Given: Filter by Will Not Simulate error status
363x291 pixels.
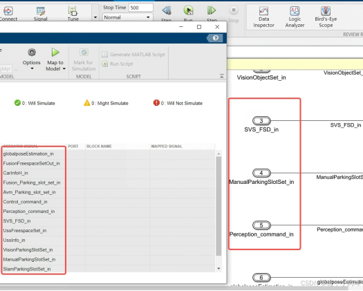Looking at the screenshot, I should click(x=178, y=103).
